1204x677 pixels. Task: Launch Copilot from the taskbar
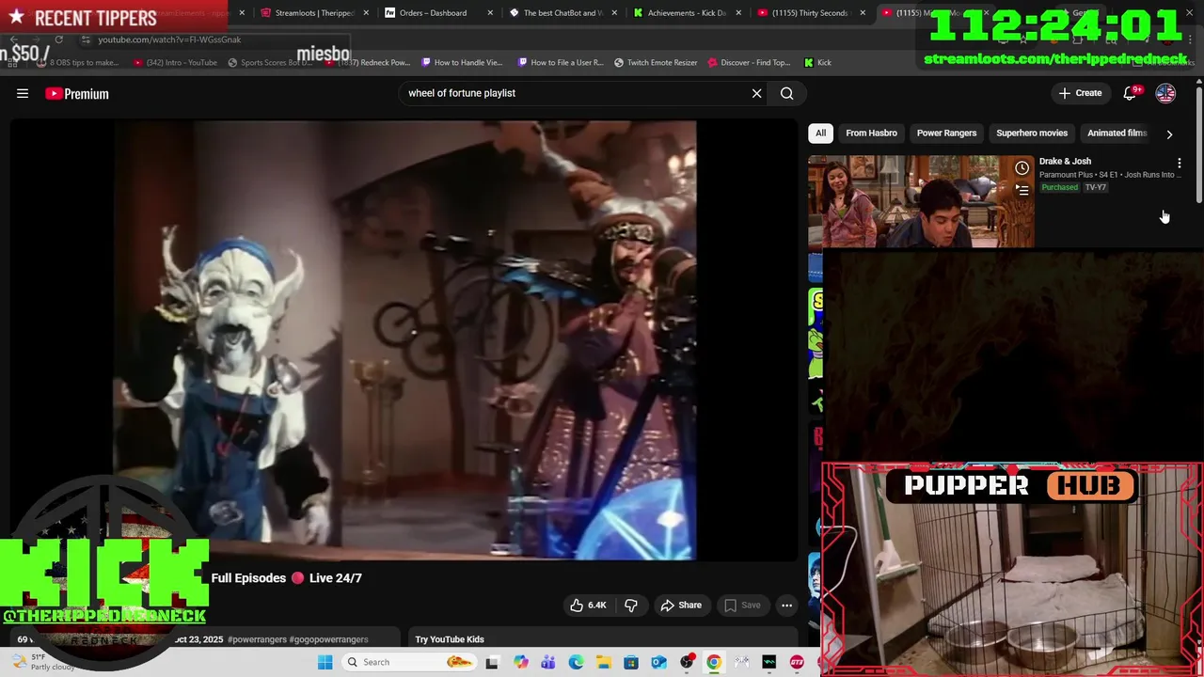(x=521, y=662)
